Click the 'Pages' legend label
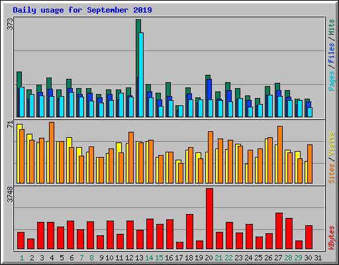This screenshot has height=265, width=339. click(331, 81)
